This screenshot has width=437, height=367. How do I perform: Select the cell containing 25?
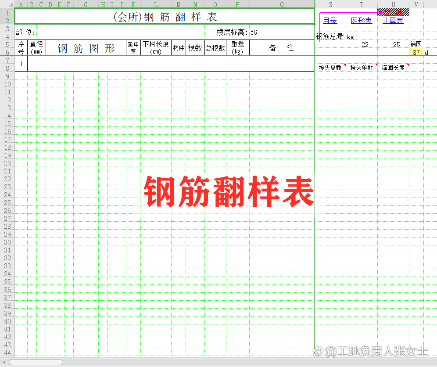coord(393,44)
